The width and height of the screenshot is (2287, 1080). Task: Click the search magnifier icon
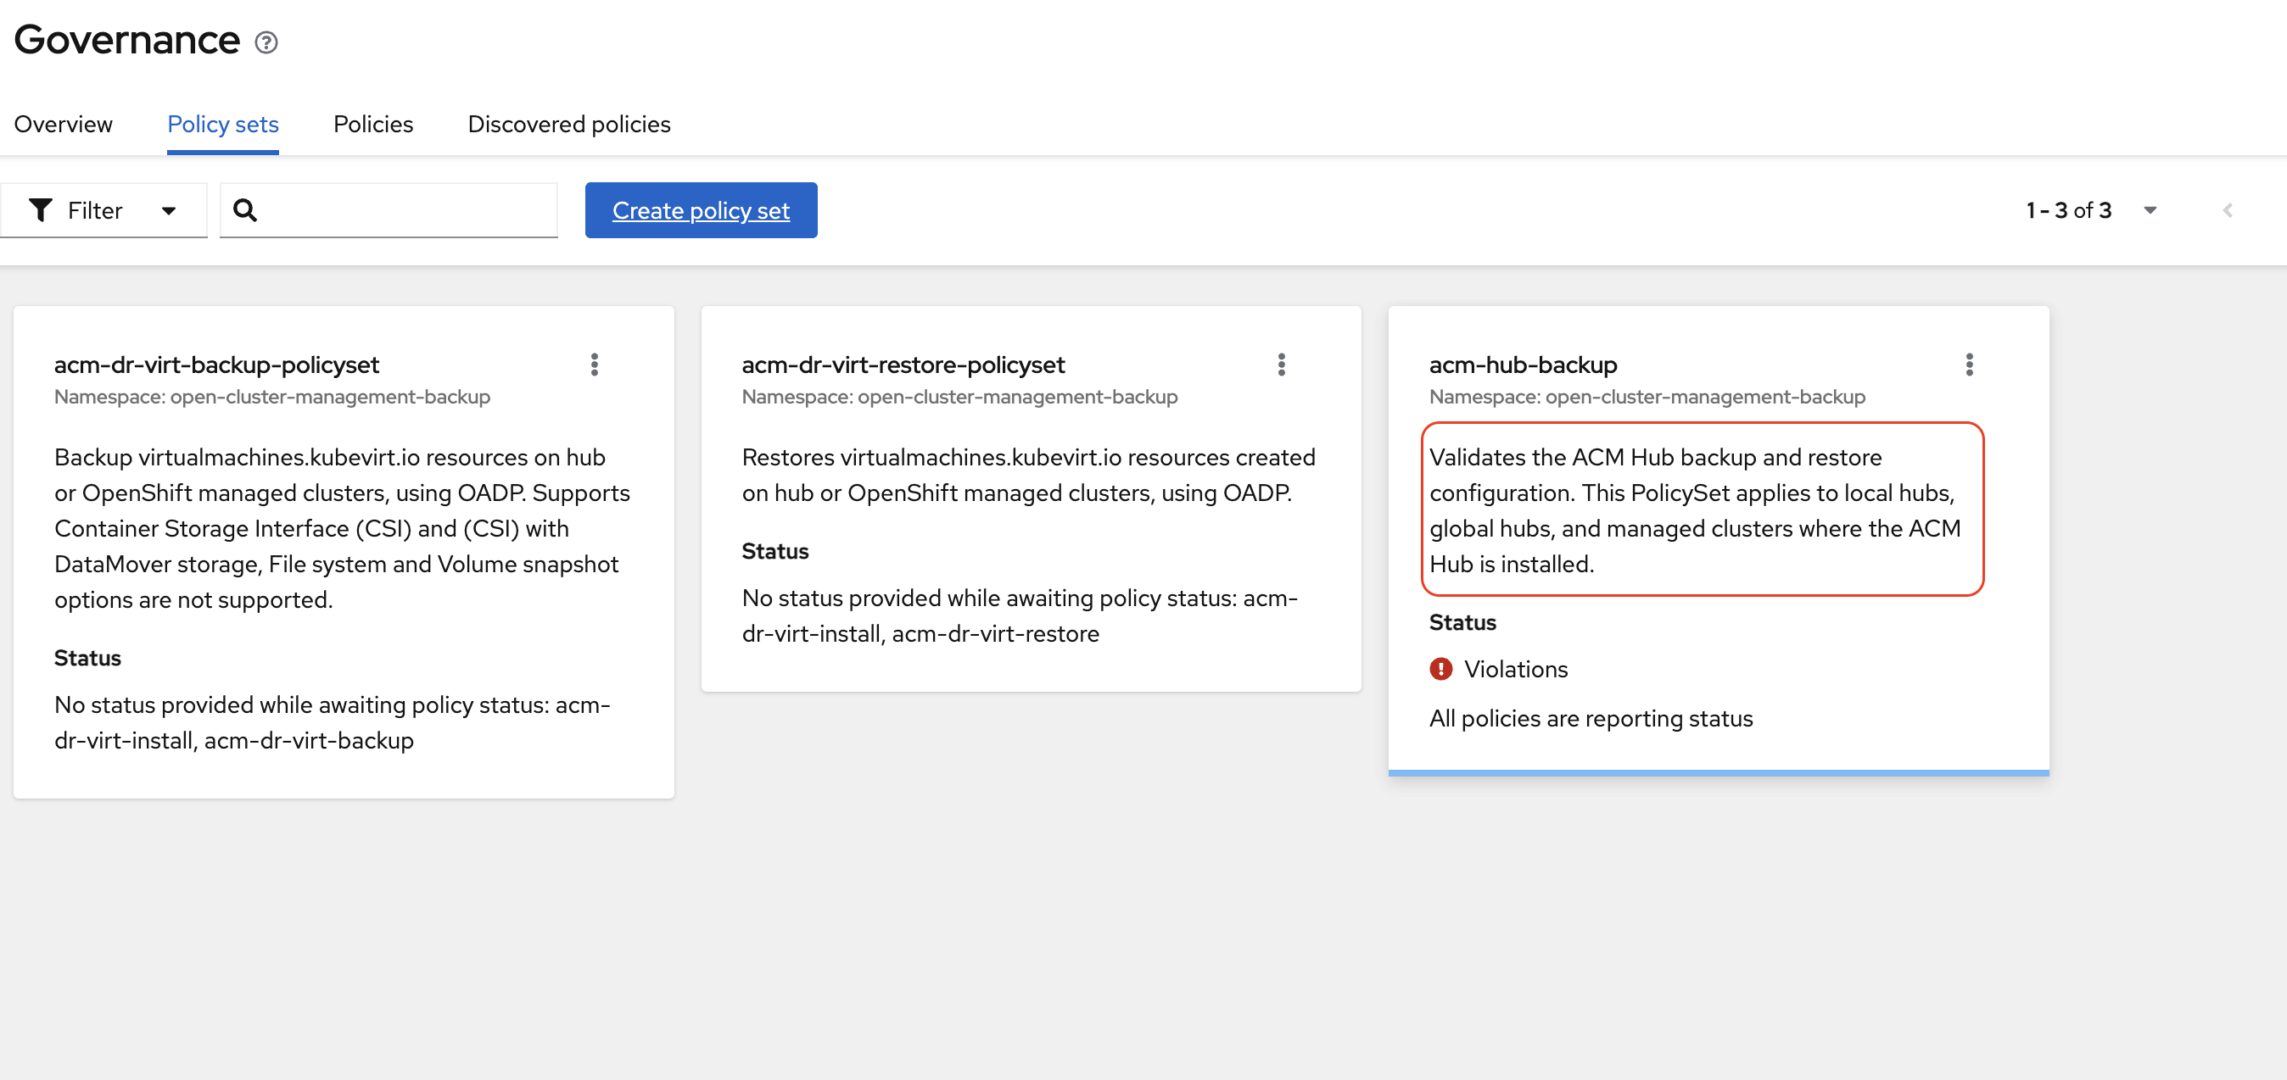[x=245, y=210]
